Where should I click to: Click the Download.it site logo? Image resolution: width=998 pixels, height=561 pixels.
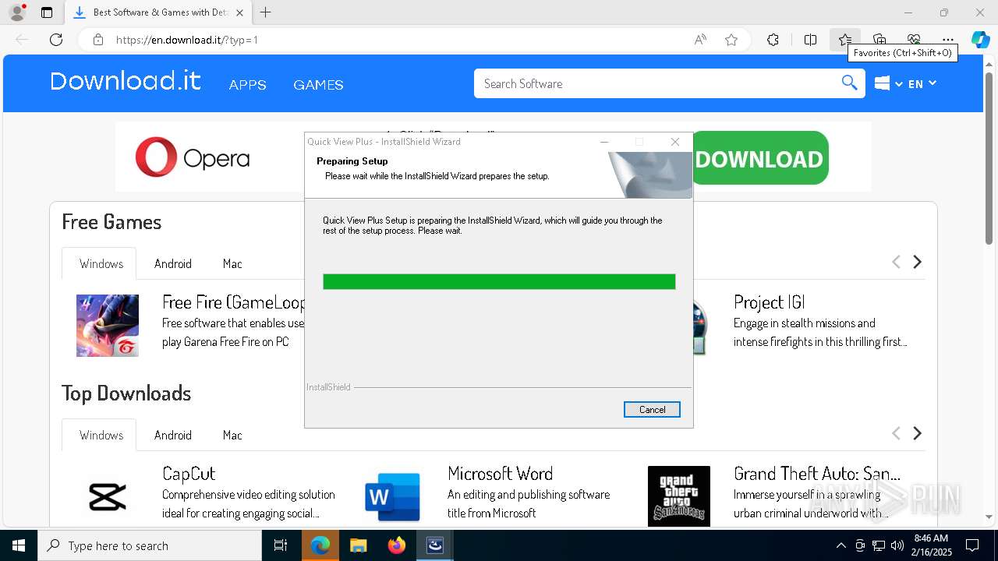(126, 81)
